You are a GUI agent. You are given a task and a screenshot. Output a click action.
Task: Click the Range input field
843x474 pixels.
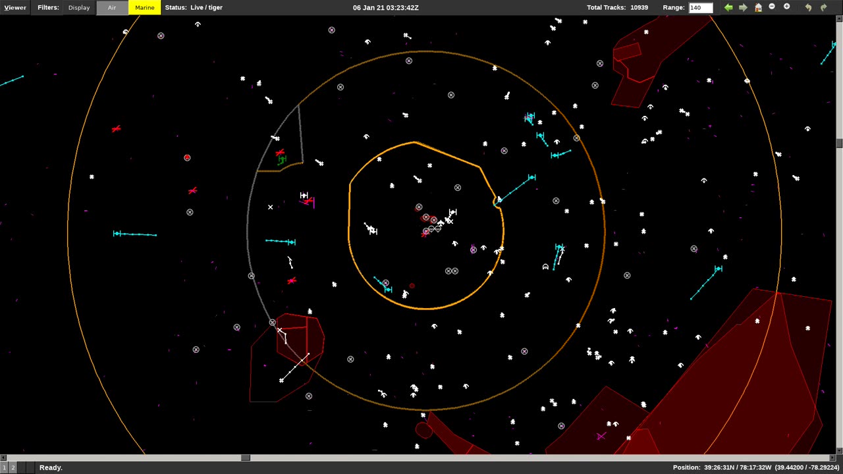[700, 7]
